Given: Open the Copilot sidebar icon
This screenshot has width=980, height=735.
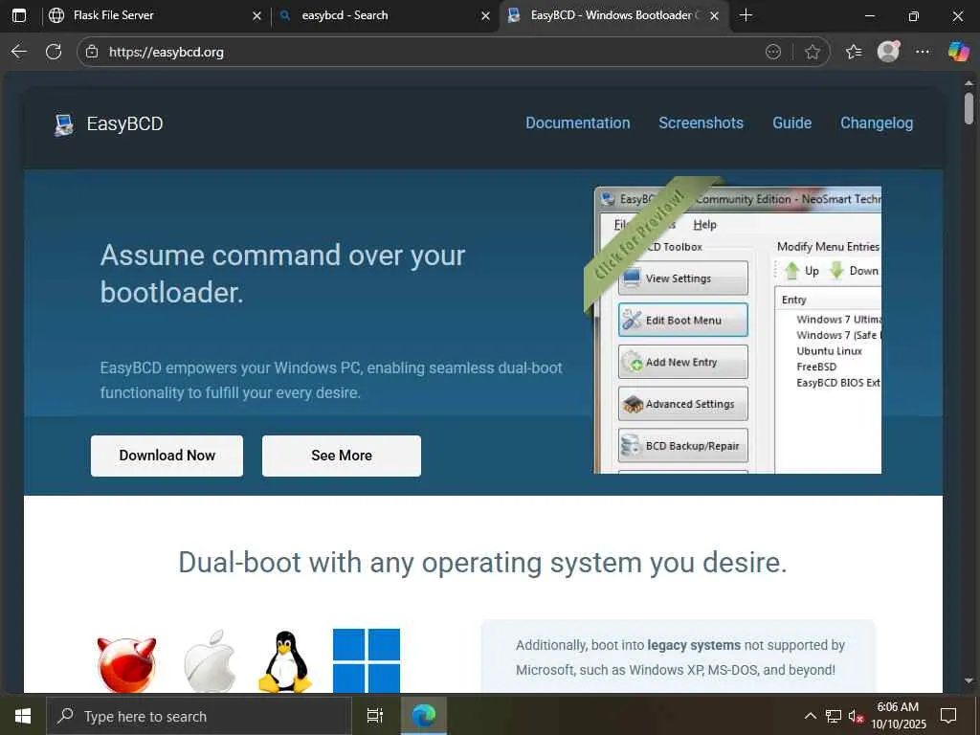Looking at the screenshot, I should coord(958,52).
